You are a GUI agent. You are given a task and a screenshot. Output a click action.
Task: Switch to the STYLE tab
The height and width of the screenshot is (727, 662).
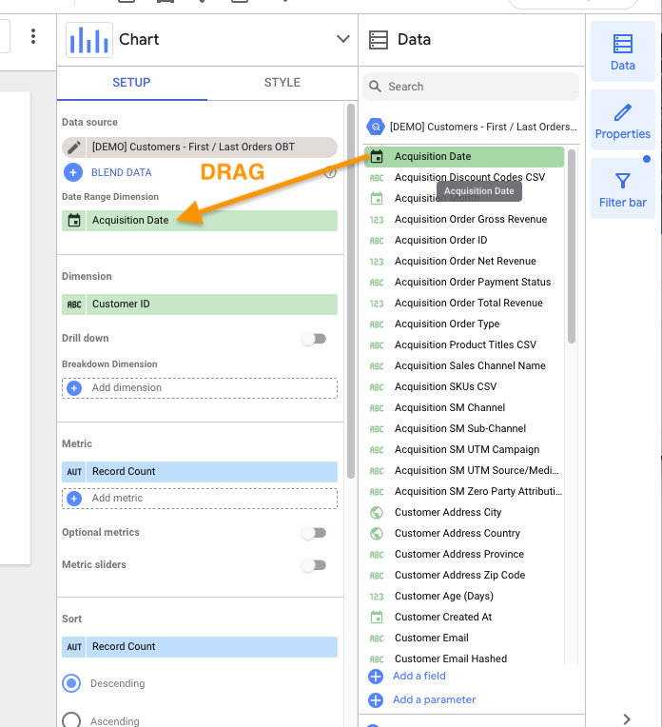[x=282, y=83]
